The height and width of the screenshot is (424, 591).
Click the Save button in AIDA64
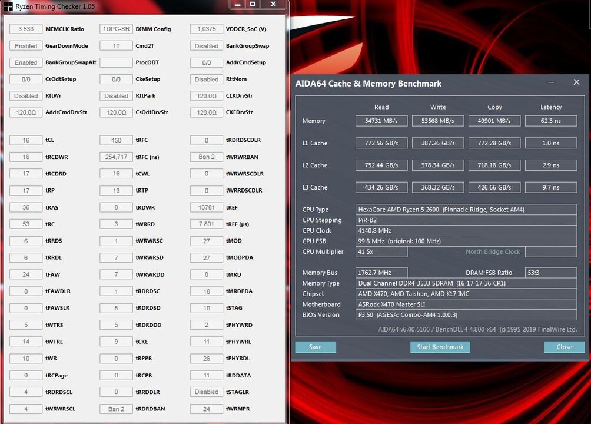coord(316,347)
